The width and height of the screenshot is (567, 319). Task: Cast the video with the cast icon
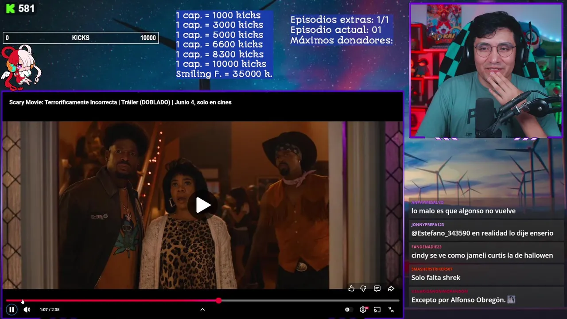coord(377,310)
